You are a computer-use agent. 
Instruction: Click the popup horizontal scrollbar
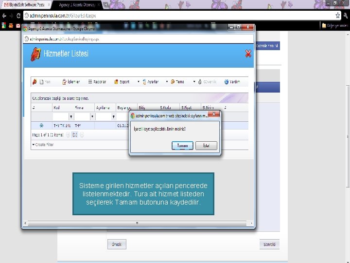coord(138,223)
